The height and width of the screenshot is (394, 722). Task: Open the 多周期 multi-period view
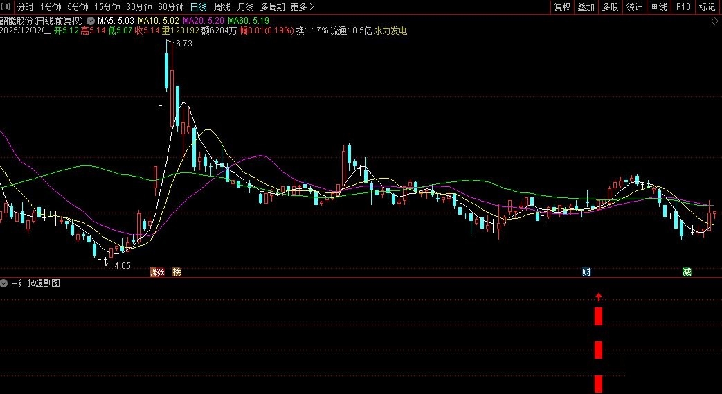(272, 7)
